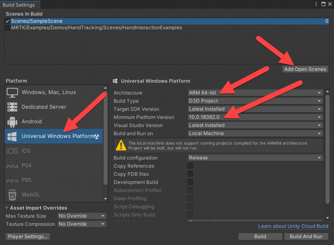The width and height of the screenshot is (334, 245).
Task: Click the Scenes In Build heading
Action: click(x=24, y=14)
